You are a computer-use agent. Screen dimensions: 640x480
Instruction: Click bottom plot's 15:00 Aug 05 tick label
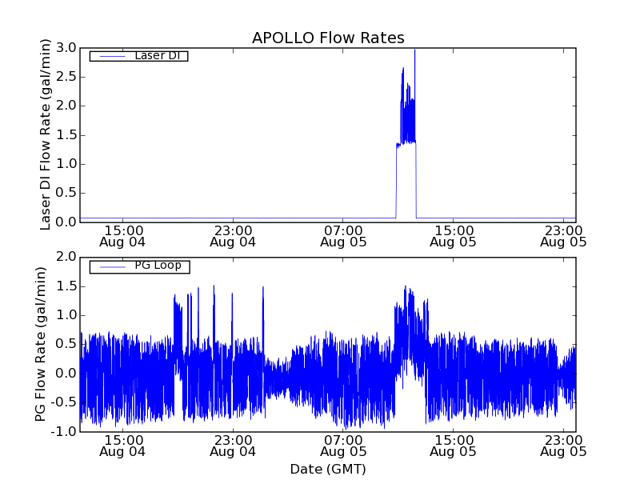pos(454,446)
